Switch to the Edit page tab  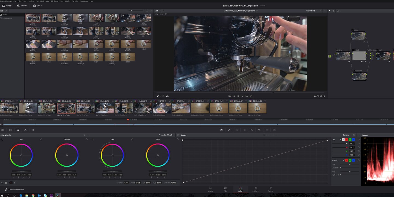click(x=225, y=189)
